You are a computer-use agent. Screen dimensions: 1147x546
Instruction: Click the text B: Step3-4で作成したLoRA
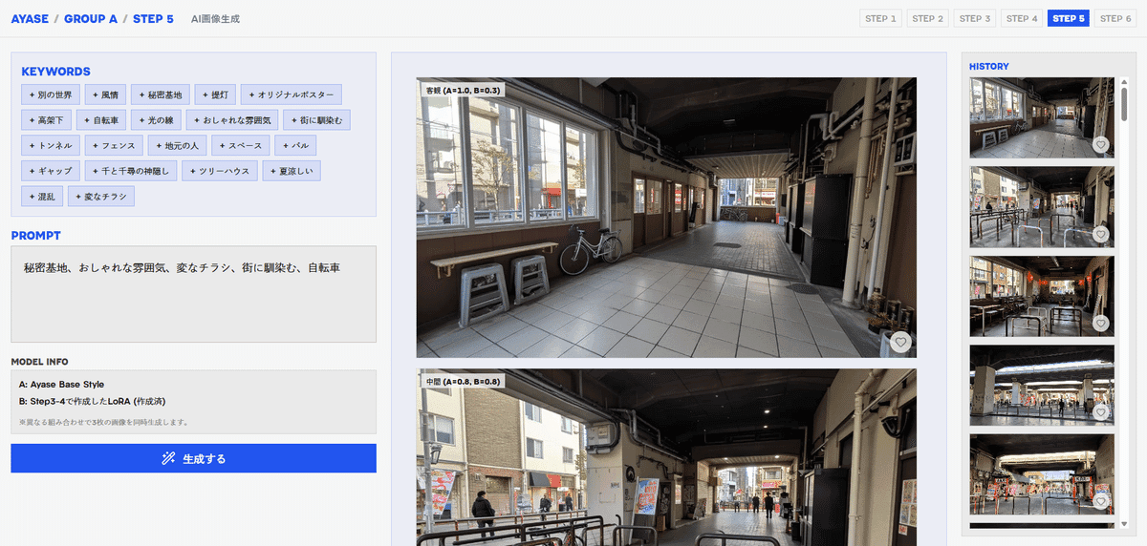pos(75,402)
